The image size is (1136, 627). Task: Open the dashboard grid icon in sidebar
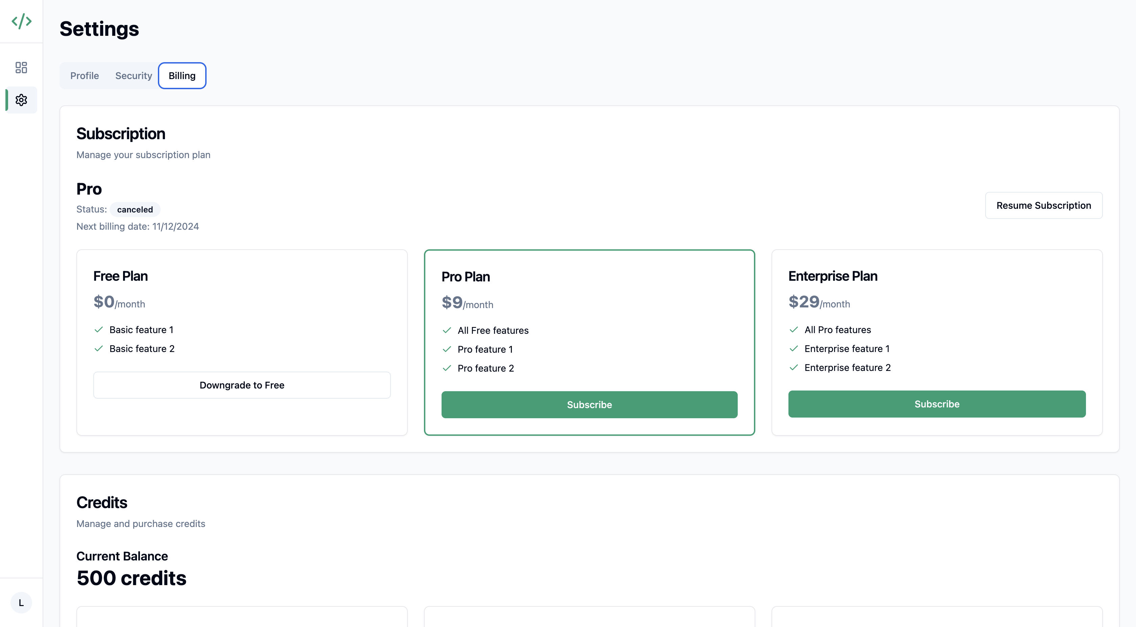21,68
